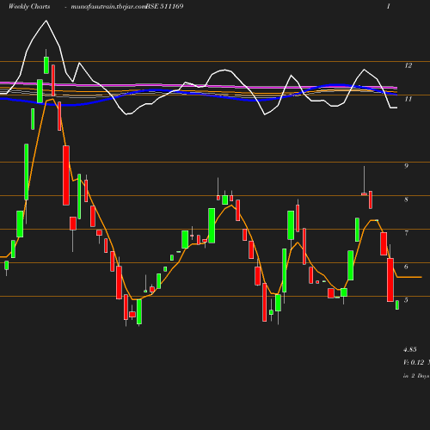Click the "Weekly Charts" title text
The width and height of the screenshot is (430, 430).
(x=29, y=6)
